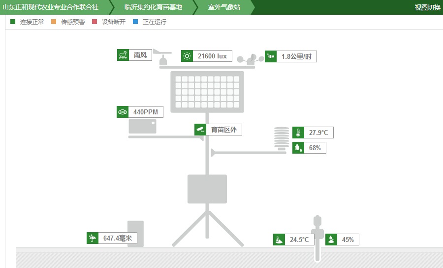This screenshot has width=443, height=268.
Task: Select 室外气象站 breadcrumb item
Action: coord(224,7)
